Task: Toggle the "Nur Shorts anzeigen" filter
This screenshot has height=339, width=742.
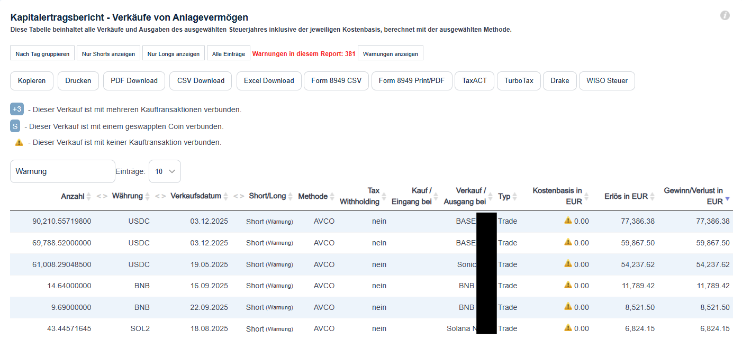Action: tap(108, 53)
